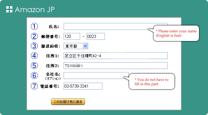The height and width of the screenshot is (115, 208).
Task: Click the 'Amazon JP' heading text
Action: (35, 10)
